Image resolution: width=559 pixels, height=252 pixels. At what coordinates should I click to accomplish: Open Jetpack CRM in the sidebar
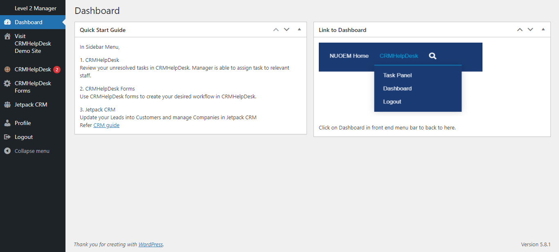coord(33,104)
